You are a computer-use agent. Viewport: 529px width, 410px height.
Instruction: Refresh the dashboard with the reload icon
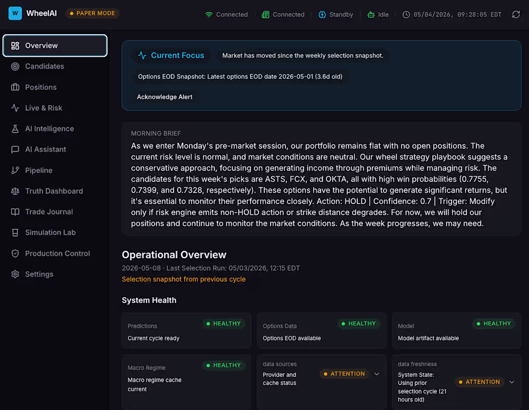516,14
